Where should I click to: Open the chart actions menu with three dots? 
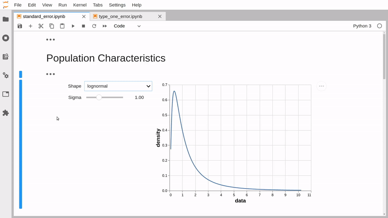321,86
